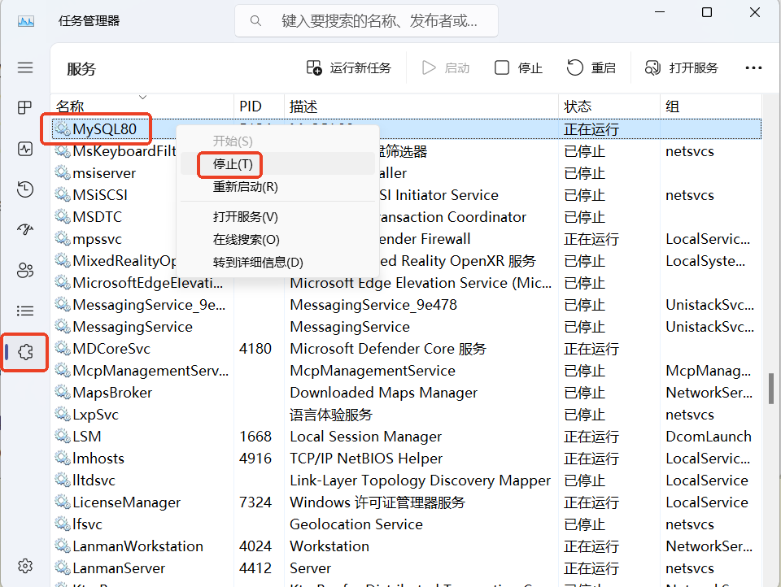Viewport: 781px width, 587px height.
Task: Click PID 7324 cell
Action: click(x=255, y=502)
